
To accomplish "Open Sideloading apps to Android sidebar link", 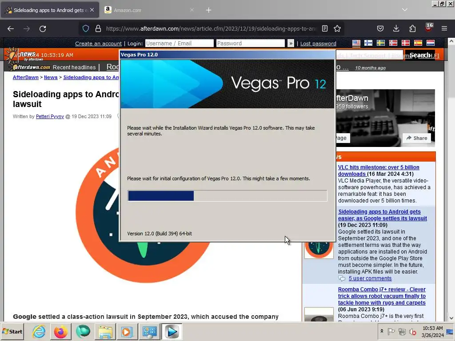I will point(383,215).
